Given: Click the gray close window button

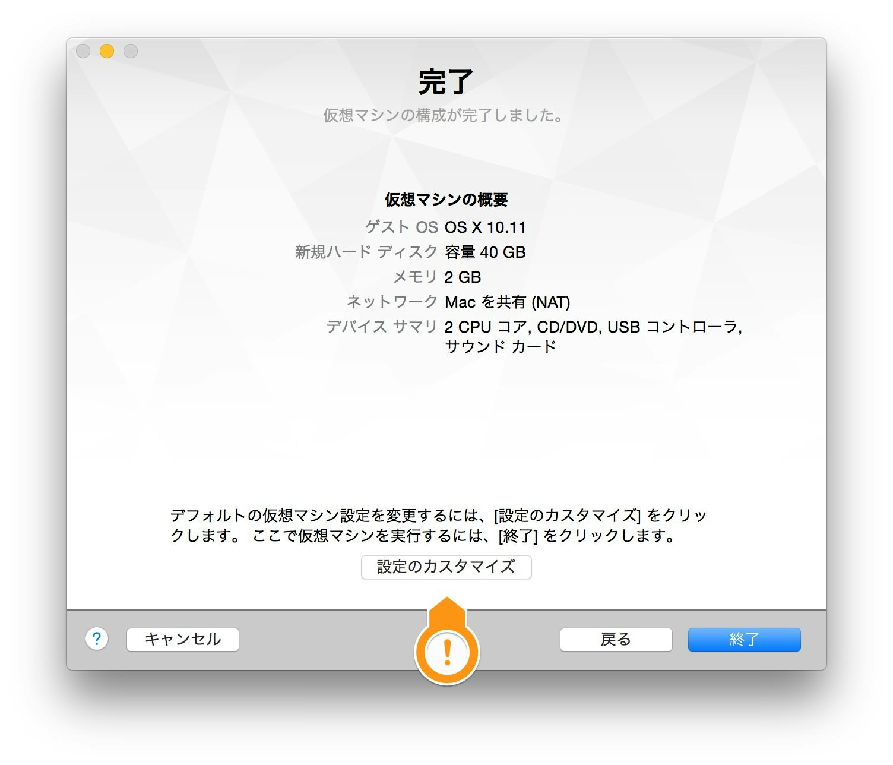Looking at the screenshot, I should click(83, 51).
